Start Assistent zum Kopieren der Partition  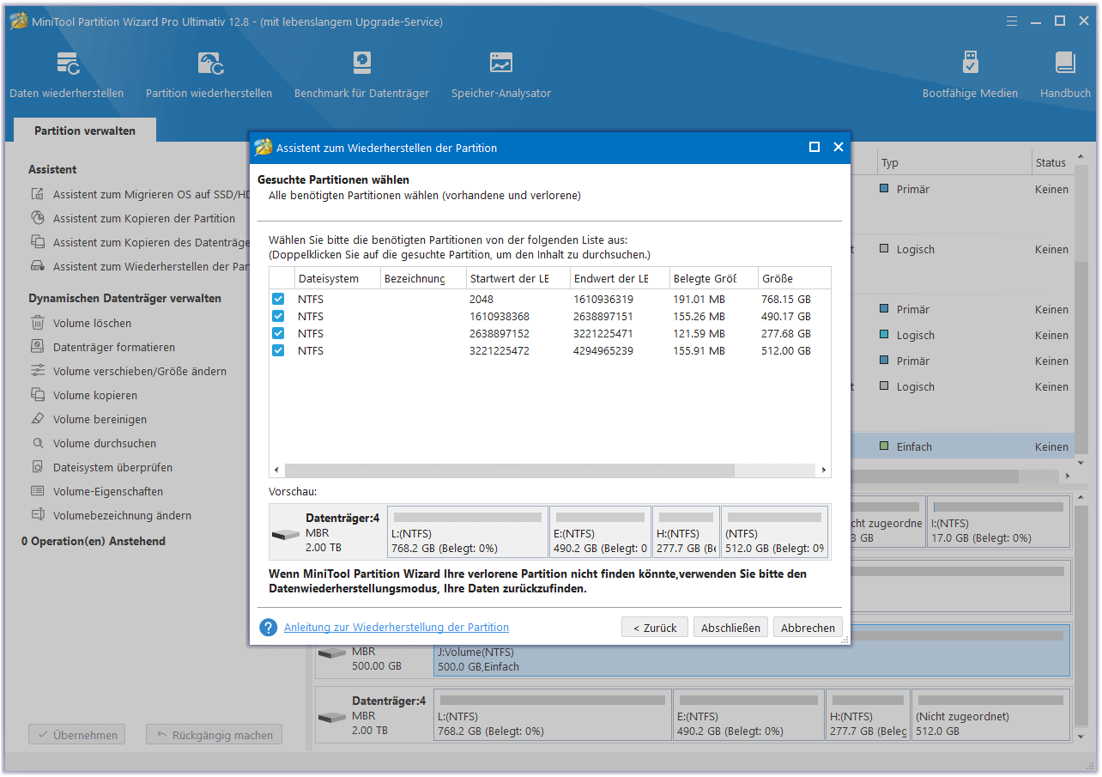(143, 219)
